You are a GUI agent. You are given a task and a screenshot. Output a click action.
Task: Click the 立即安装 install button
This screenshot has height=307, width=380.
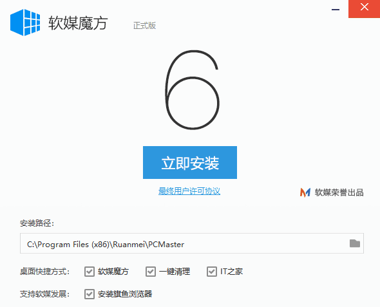pyautogui.click(x=190, y=162)
